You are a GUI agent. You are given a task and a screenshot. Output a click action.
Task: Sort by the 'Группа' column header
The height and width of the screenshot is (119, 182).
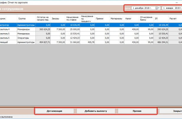26,19
